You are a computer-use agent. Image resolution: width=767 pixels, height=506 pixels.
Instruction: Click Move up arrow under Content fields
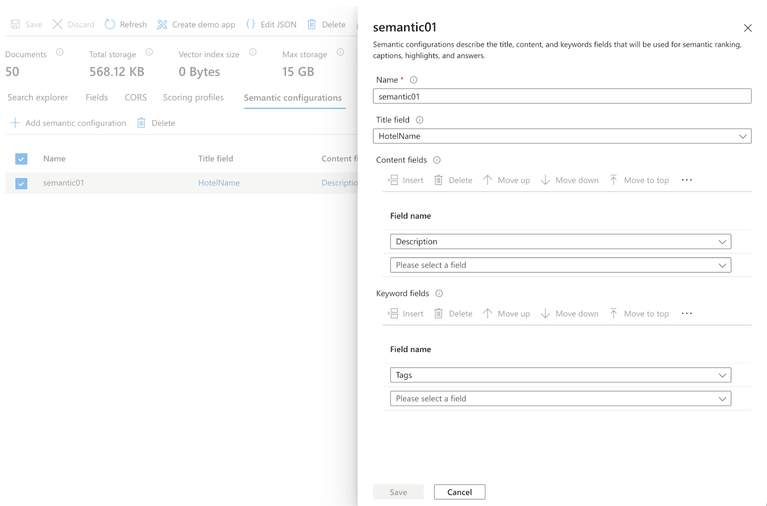pos(488,180)
